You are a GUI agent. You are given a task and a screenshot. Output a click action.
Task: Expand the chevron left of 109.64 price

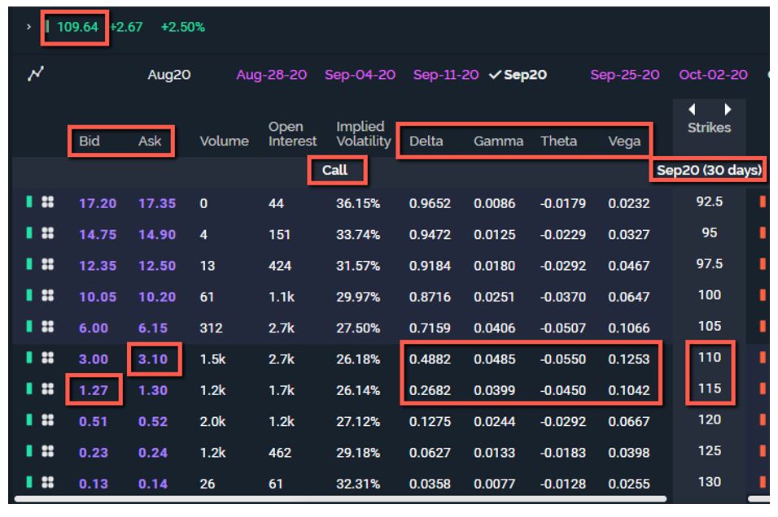click(28, 27)
